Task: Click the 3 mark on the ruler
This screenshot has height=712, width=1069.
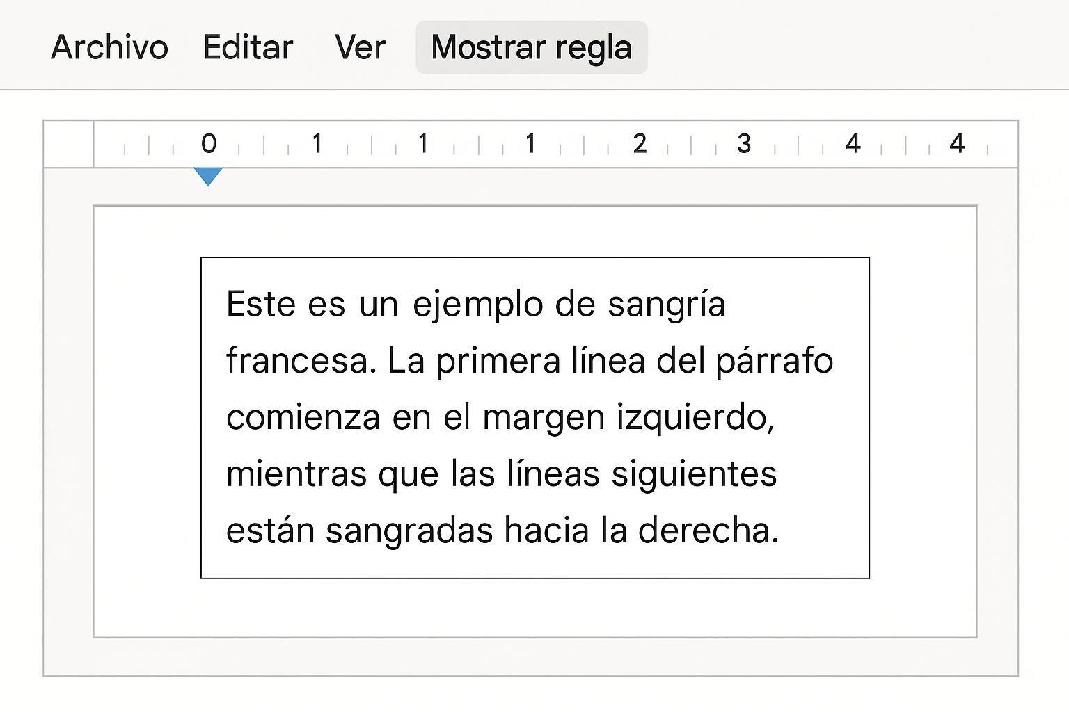Action: click(x=744, y=144)
